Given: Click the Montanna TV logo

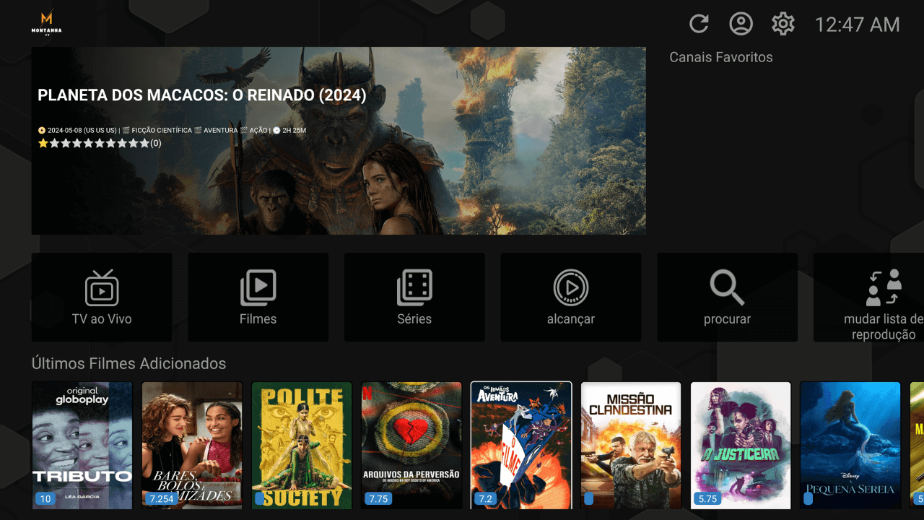Looking at the screenshot, I should (x=46, y=22).
